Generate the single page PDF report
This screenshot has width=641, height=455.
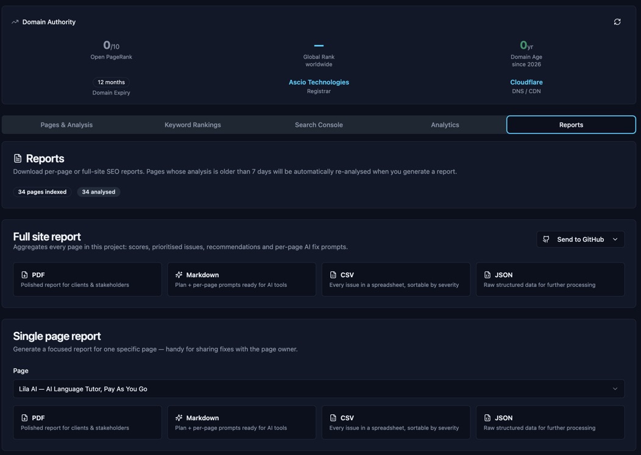[x=87, y=422]
